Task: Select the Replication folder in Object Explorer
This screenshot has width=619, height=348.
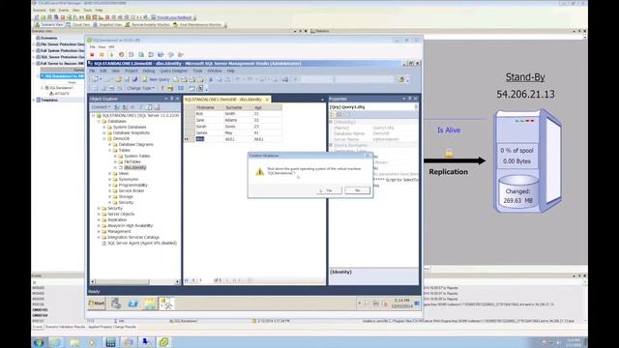Action: pos(117,219)
